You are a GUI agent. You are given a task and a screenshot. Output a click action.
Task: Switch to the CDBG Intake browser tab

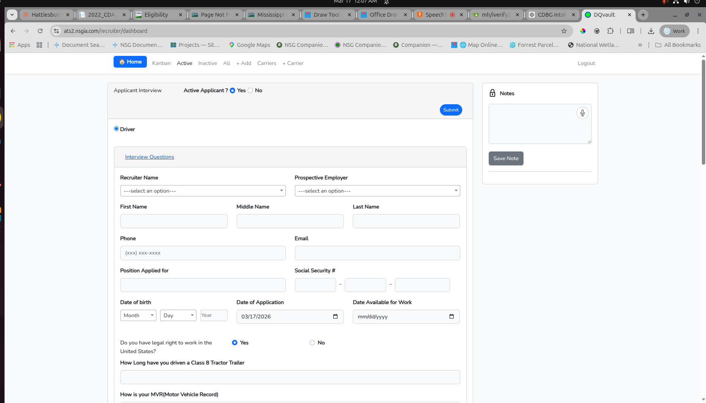click(552, 15)
